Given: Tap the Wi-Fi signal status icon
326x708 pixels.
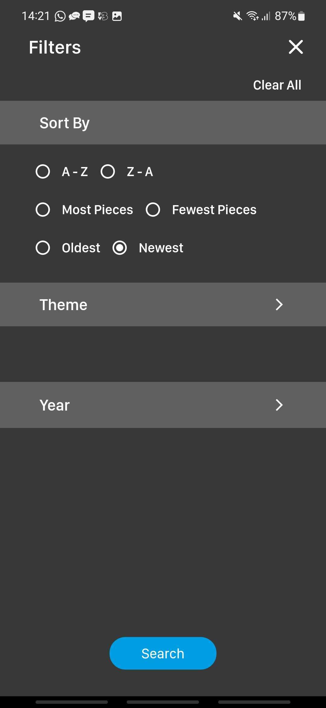Looking at the screenshot, I should (252, 16).
